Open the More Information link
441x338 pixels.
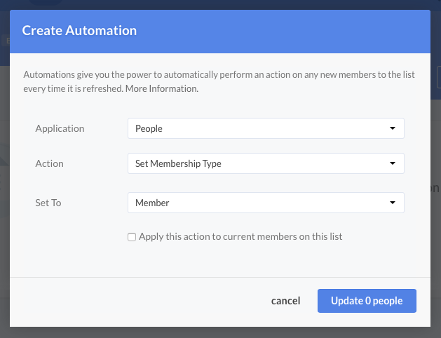(173, 89)
